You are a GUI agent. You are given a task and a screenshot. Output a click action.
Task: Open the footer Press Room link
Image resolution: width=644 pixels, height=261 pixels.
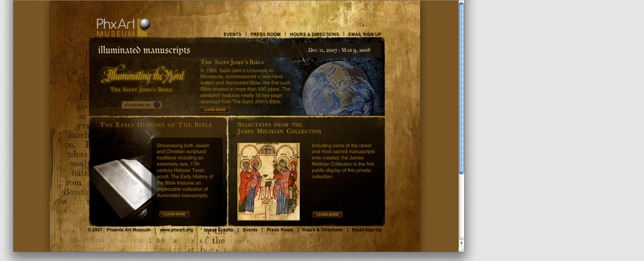pos(280,230)
